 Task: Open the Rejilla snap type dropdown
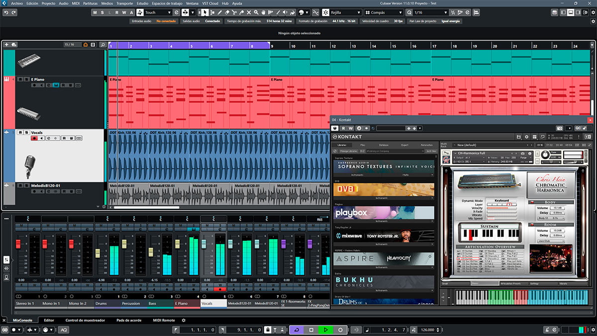point(346,12)
